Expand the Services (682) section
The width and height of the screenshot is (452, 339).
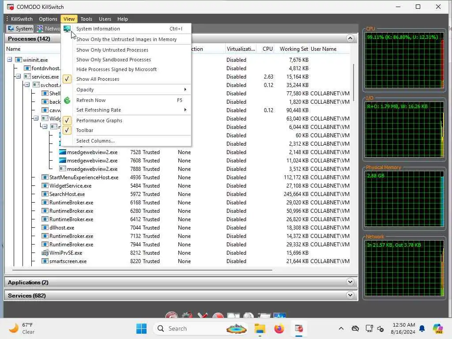click(x=350, y=295)
